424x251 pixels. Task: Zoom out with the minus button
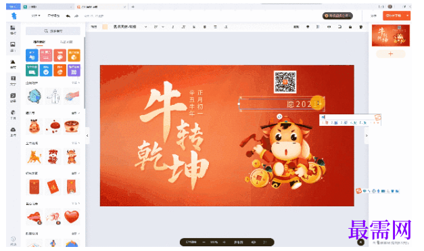coord(204,242)
